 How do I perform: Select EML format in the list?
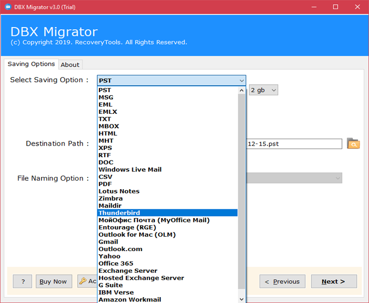click(168, 104)
